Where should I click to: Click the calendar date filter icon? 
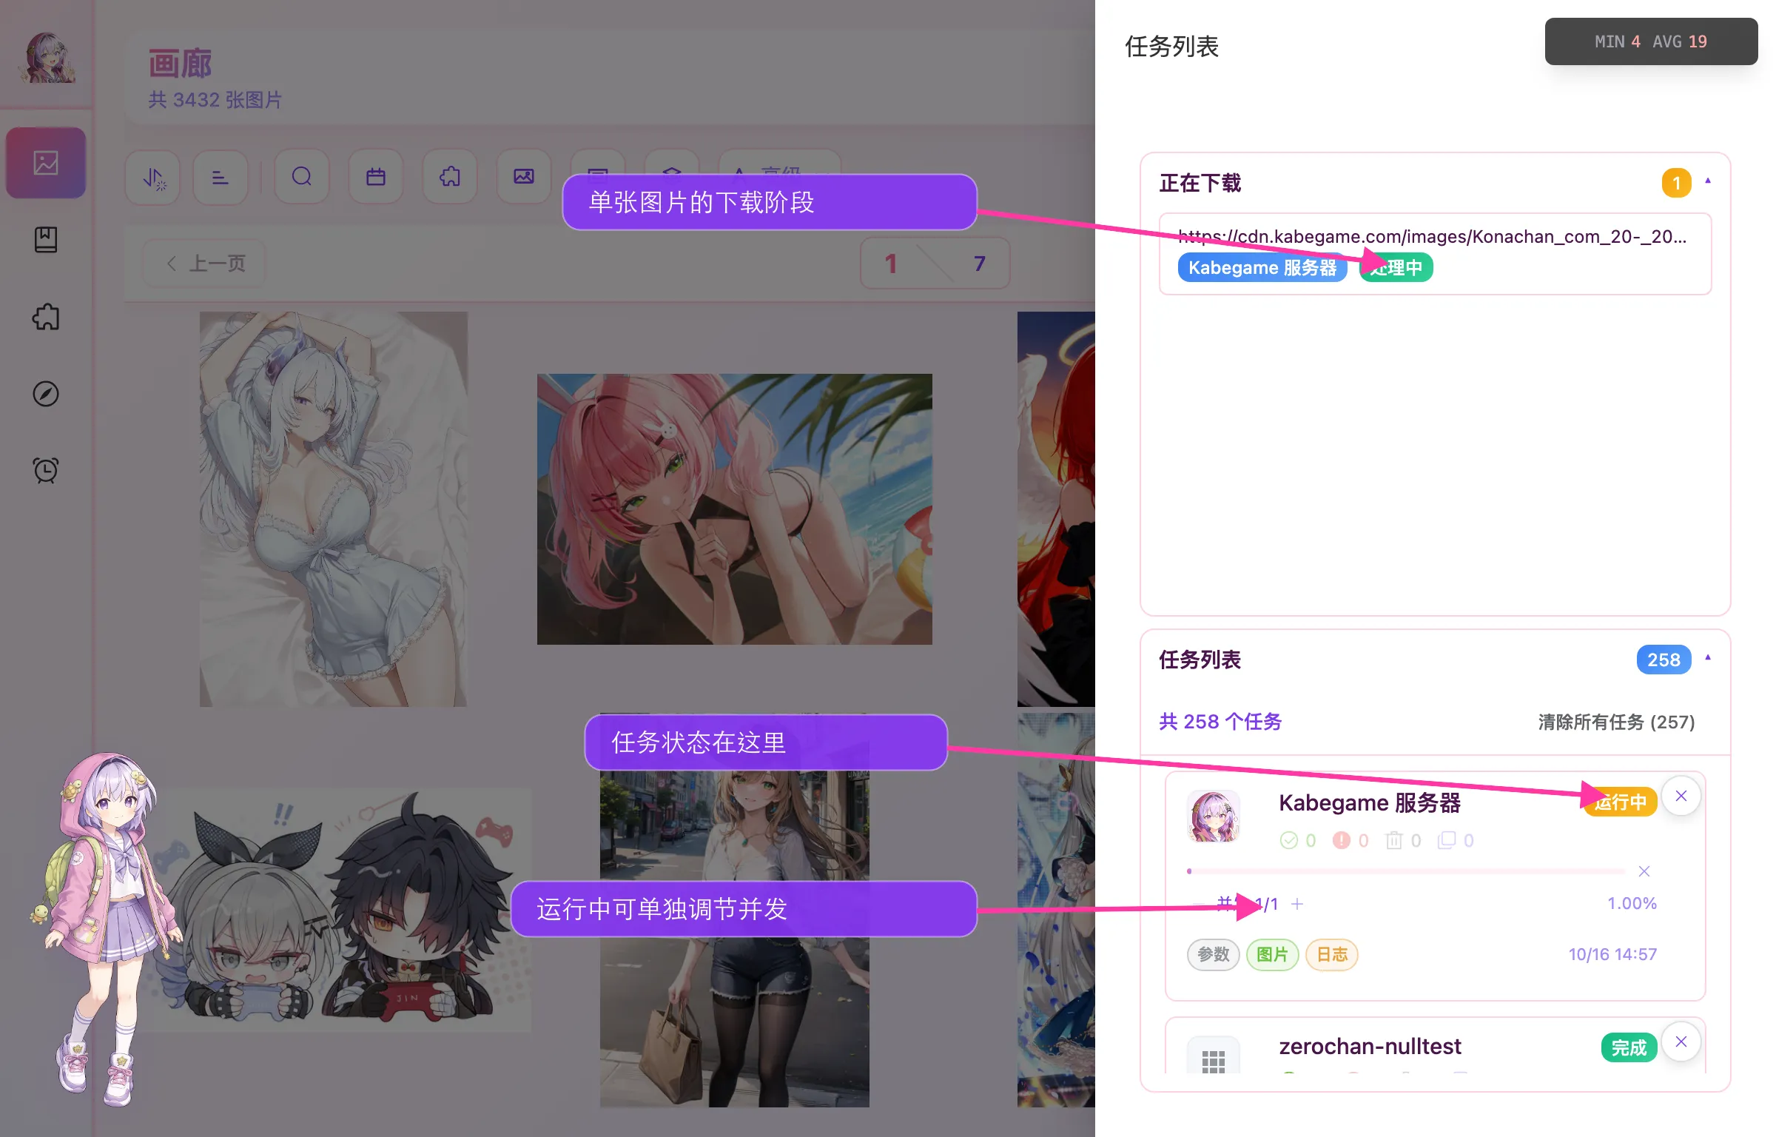pos(376,177)
